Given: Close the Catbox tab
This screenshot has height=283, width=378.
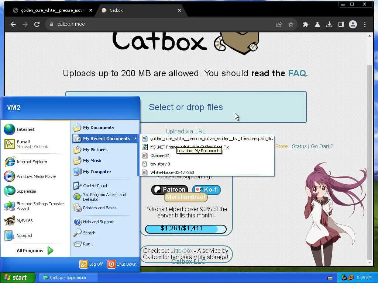Looking at the screenshot, I should coord(179,10).
